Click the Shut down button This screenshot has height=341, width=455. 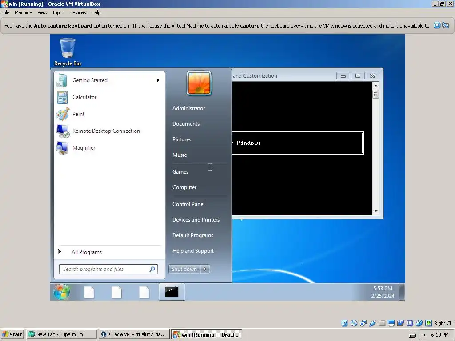click(x=184, y=269)
